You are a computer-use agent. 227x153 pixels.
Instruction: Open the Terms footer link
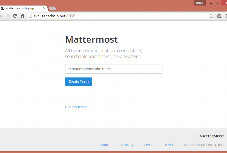point(149,145)
